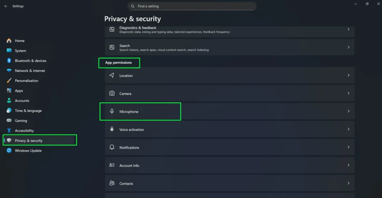Select Gaming in the sidebar
The image size is (382, 198).
40,121
